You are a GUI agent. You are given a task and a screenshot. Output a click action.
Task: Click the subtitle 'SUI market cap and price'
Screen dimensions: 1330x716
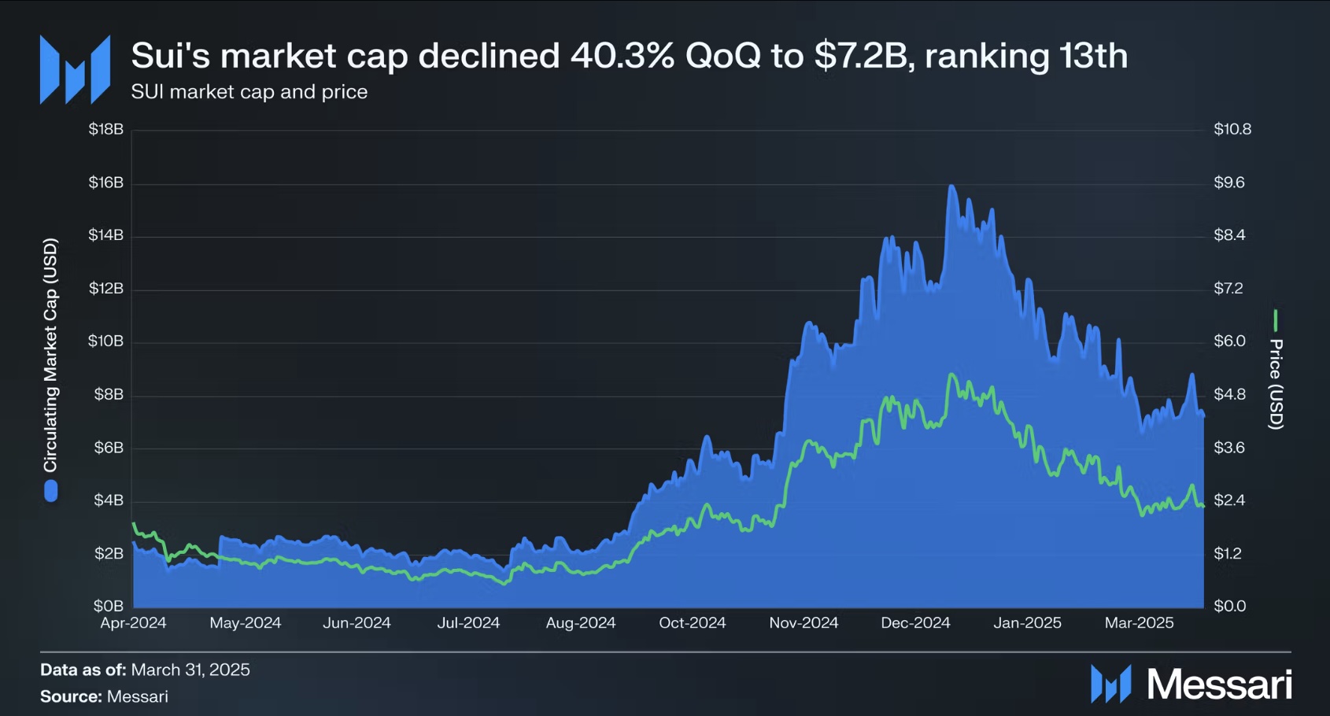coord(249,92)
